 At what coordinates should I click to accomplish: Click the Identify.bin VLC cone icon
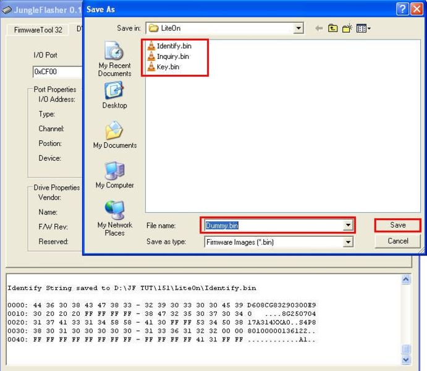coord(151,46)
